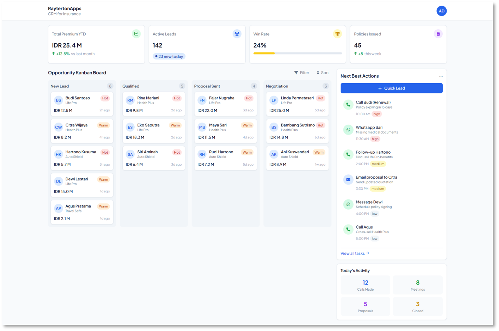Click the Total Premium chart icon
The width and height of the screenshot is (499, 331).
(x=136, y=34)
